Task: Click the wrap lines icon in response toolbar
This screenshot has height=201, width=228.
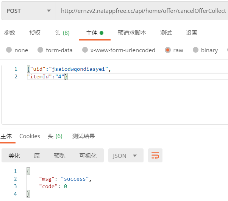Action: (x=155, y=156)
